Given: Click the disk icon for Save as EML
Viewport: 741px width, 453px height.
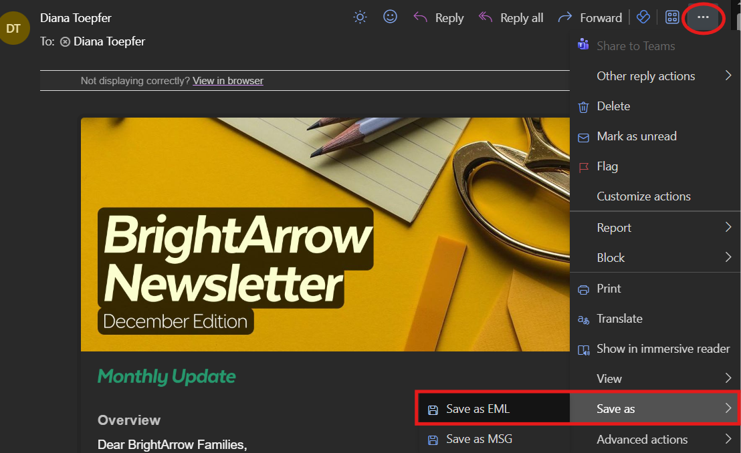Looking at the screenshot, I should click(x=433, y=410).
